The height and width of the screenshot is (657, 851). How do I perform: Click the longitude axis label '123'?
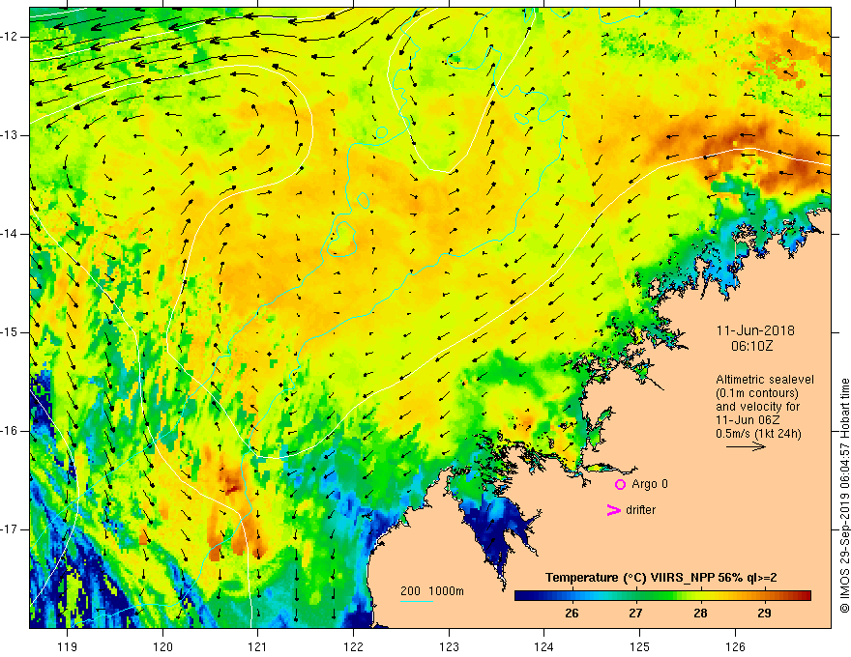[449, 646]
